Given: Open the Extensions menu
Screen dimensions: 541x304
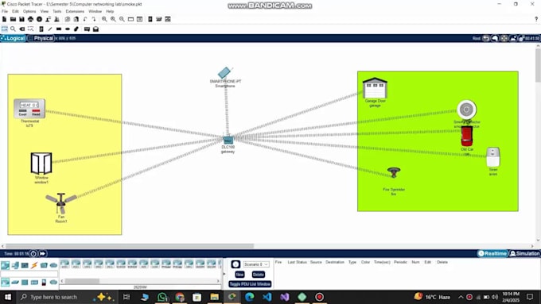Looking at the screenshot, I should click(75, 11).
